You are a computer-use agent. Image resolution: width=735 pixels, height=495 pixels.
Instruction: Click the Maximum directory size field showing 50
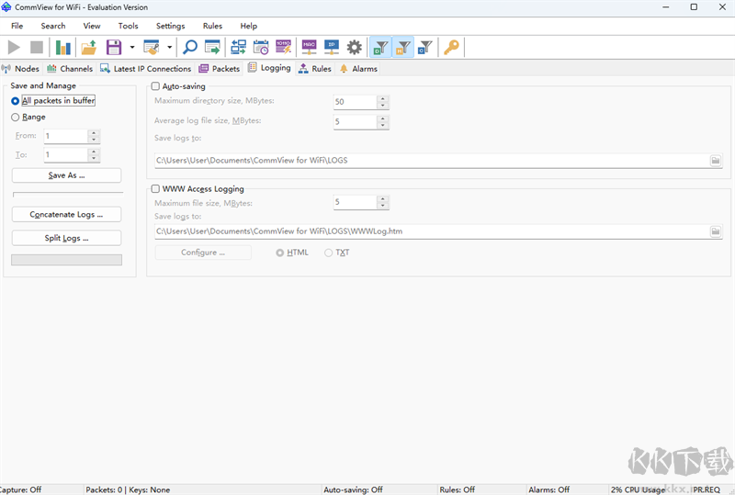[355, 102]
